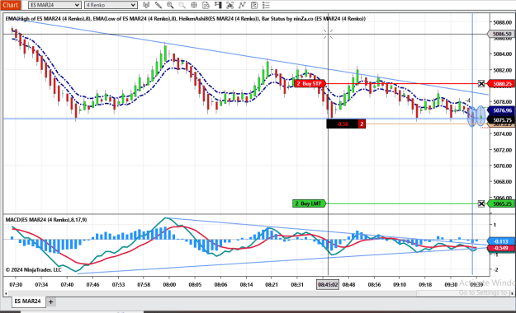Click the EMA indicator label text

(x=186, y=19)
